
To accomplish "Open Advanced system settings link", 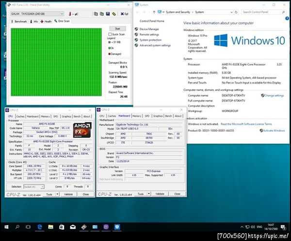I will pos(155,45).
